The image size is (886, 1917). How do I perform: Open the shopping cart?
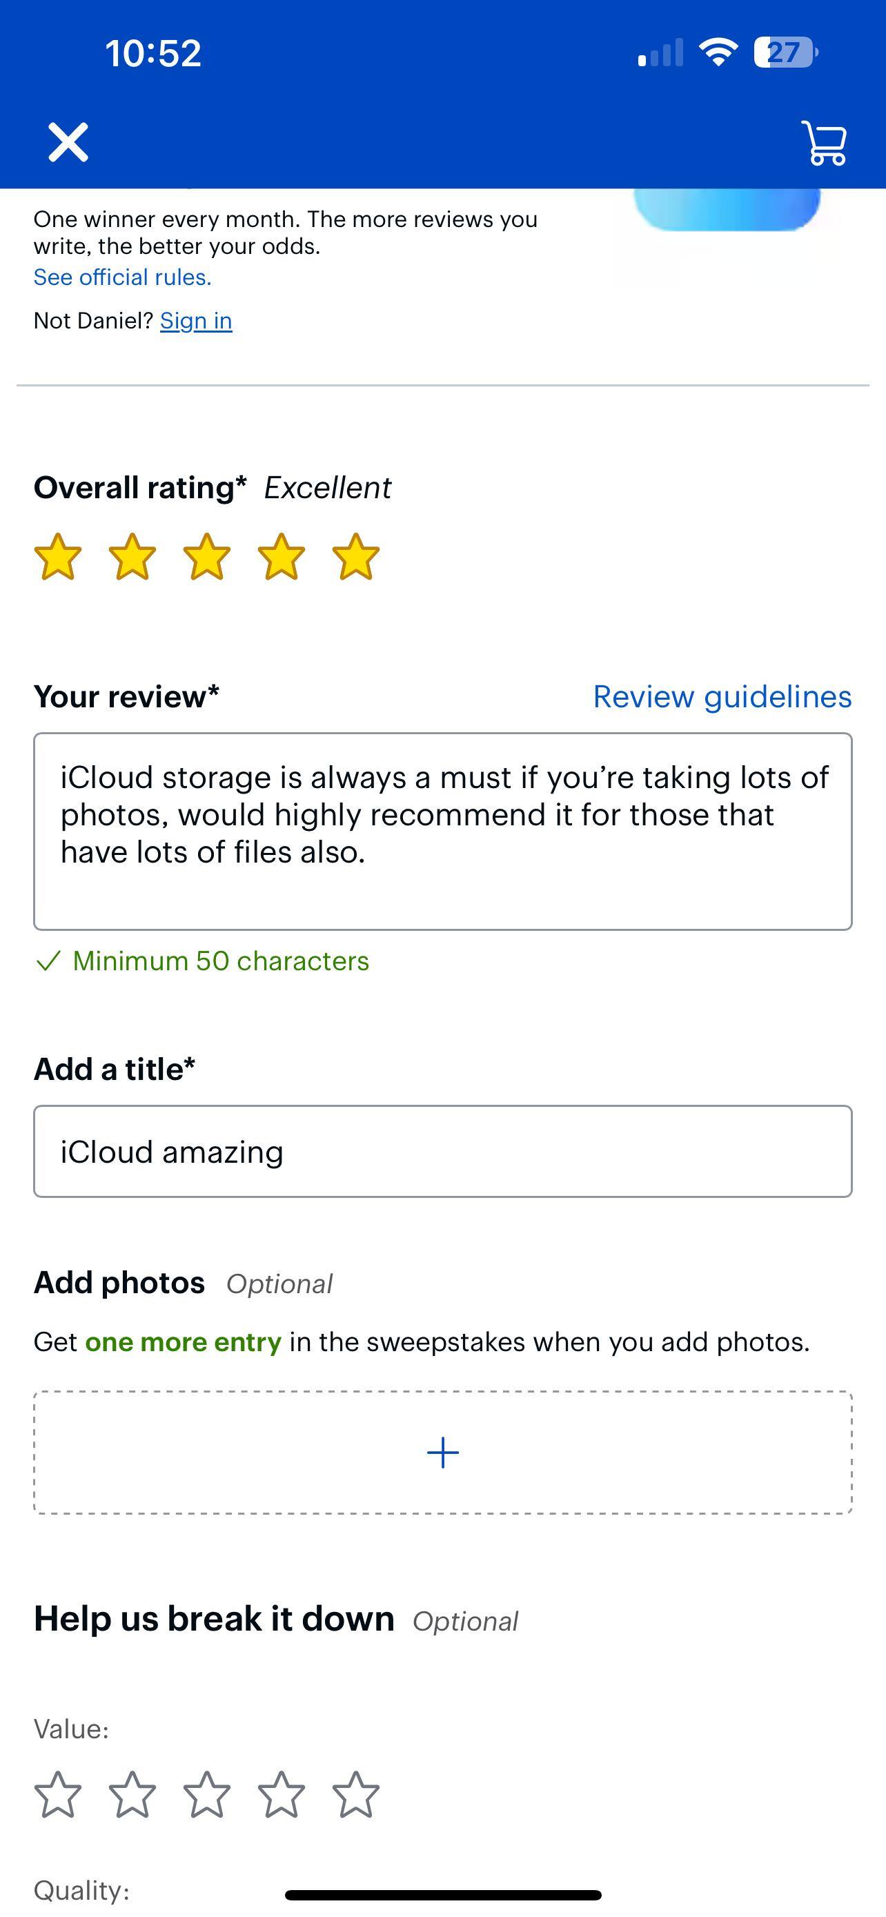coord(825,143)
